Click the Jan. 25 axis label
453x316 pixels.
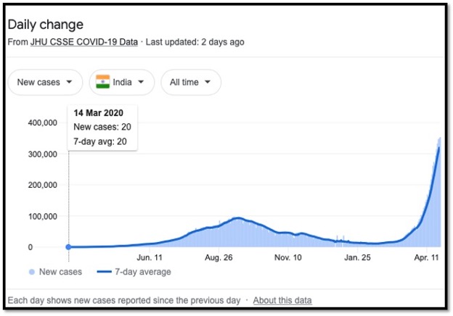tap(357, 257)
